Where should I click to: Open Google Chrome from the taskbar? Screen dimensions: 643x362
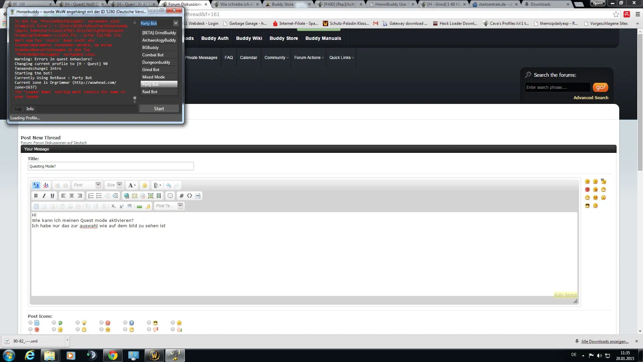[x=113, y=355]
